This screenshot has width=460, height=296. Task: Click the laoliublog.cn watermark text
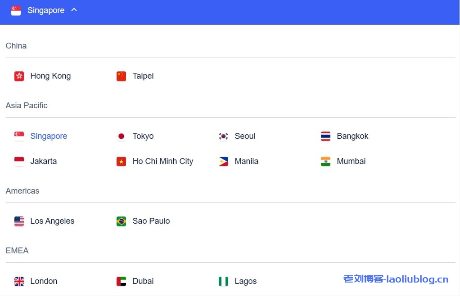pyautogui.click(x=396, y=279)
